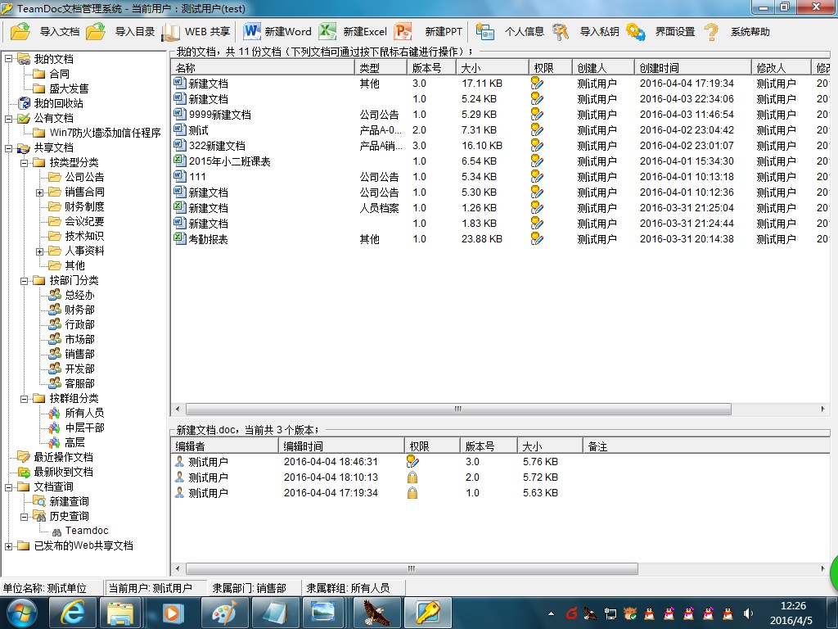Select the version edited 2016-04-04 18:10:13
The width and height of the screenshot is (838, 629).
(499, 477)
